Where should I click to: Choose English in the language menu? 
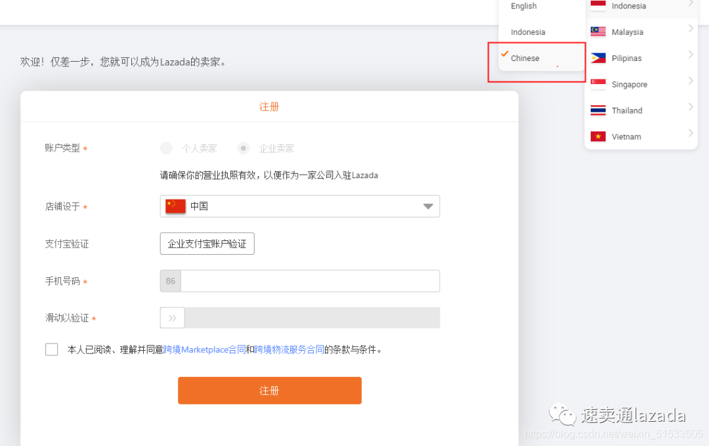point(524,6)
